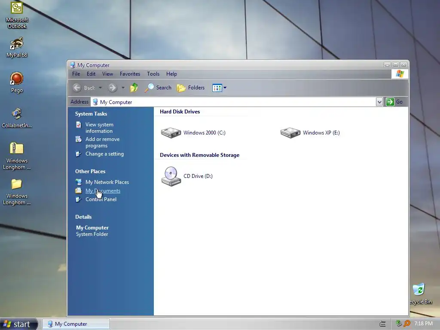Click Add or remove programs link
Image resolution: width=440 pixels, height=330 pixels.
(102, 142)
